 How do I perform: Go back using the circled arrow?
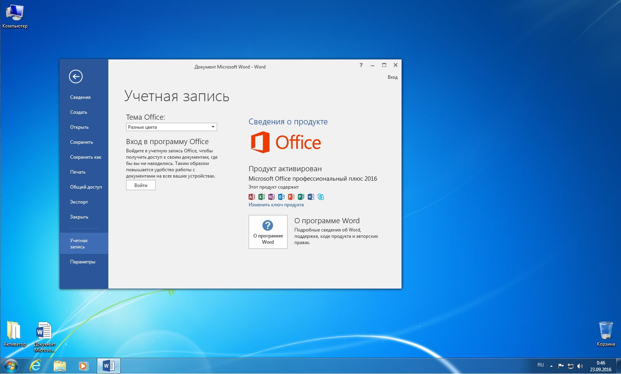click(76, 76)
